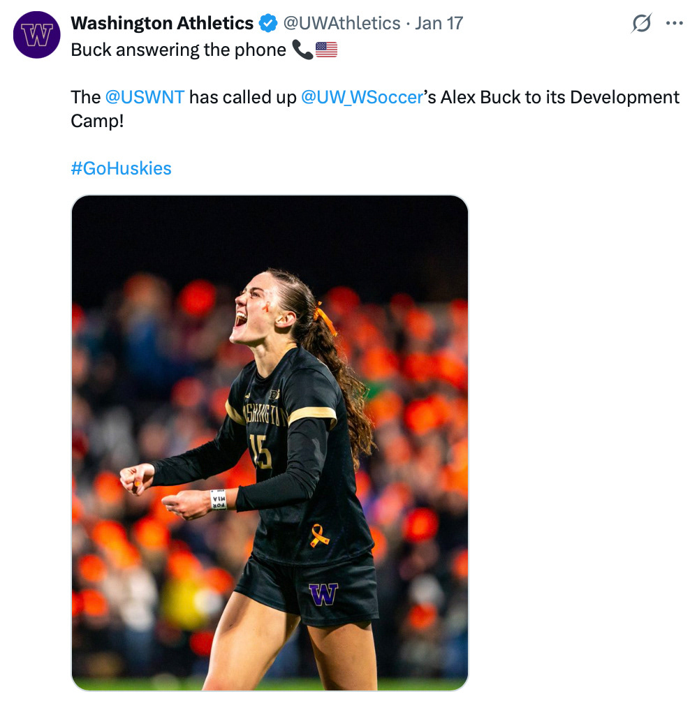Image resolution: width=697 pixels, height=701 pixels.
Task: Click the number 15 on the jersey
Action: click(x=261, y=451)
